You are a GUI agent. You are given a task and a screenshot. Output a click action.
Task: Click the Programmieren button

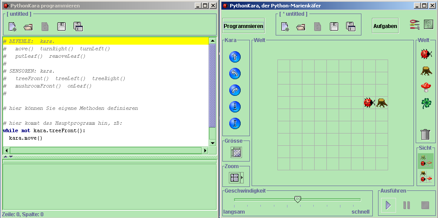click(x=244, y=26)
